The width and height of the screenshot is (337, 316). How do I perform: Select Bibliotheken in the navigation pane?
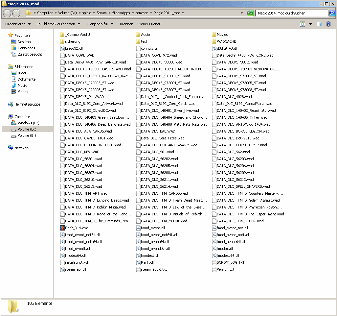[x=24, y=67]
